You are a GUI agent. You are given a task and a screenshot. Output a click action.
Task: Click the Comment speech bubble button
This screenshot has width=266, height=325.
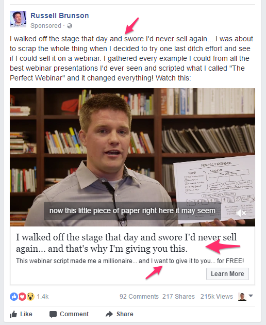point(69,314)
